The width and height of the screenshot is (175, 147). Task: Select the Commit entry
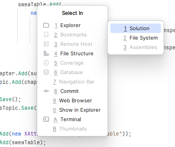(x=72, y=91)
